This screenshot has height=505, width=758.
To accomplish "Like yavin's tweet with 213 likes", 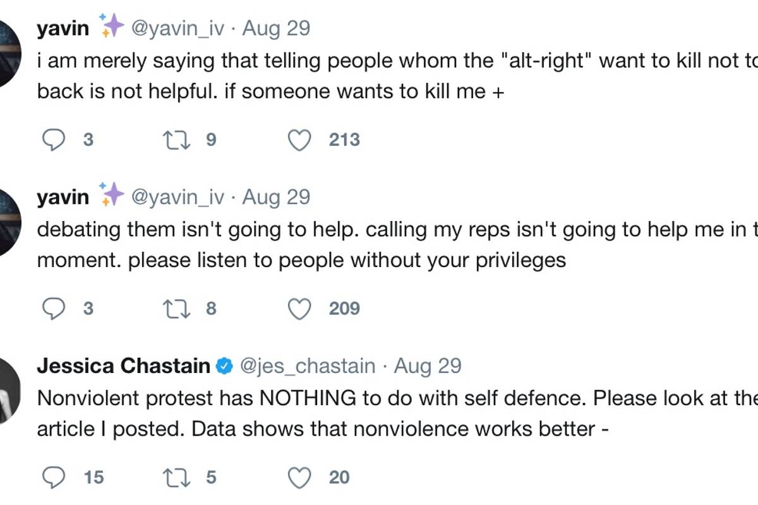I will 299,140.
